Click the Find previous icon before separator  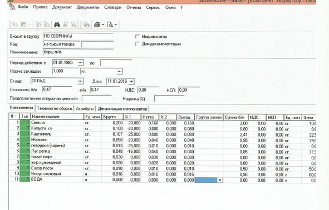73,24
